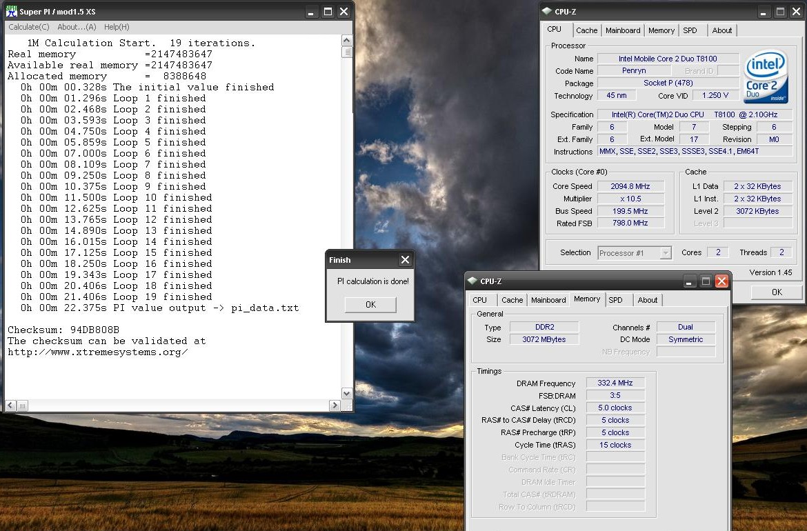Click the up arrow of Super PI's vertical scrollbar
This screenshot has width=807, height=531.
click(x=347, y=40)
